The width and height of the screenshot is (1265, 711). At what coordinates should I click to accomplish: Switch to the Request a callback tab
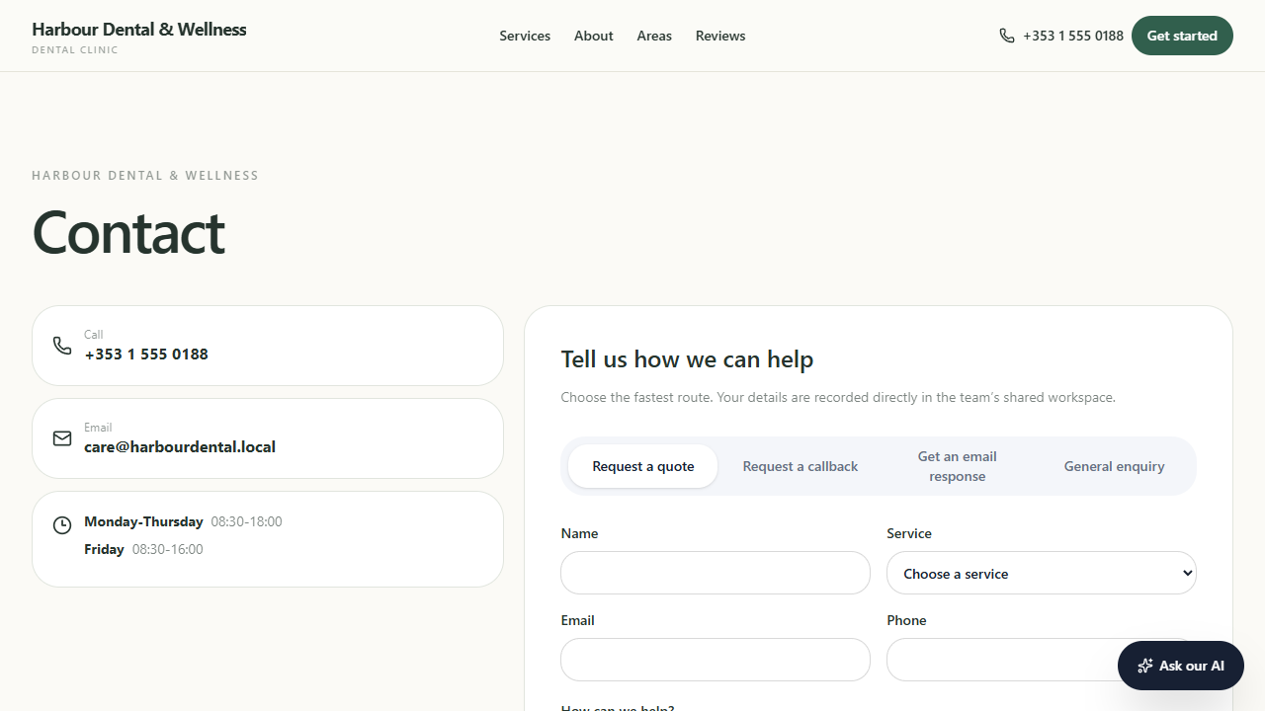[801, 466]
